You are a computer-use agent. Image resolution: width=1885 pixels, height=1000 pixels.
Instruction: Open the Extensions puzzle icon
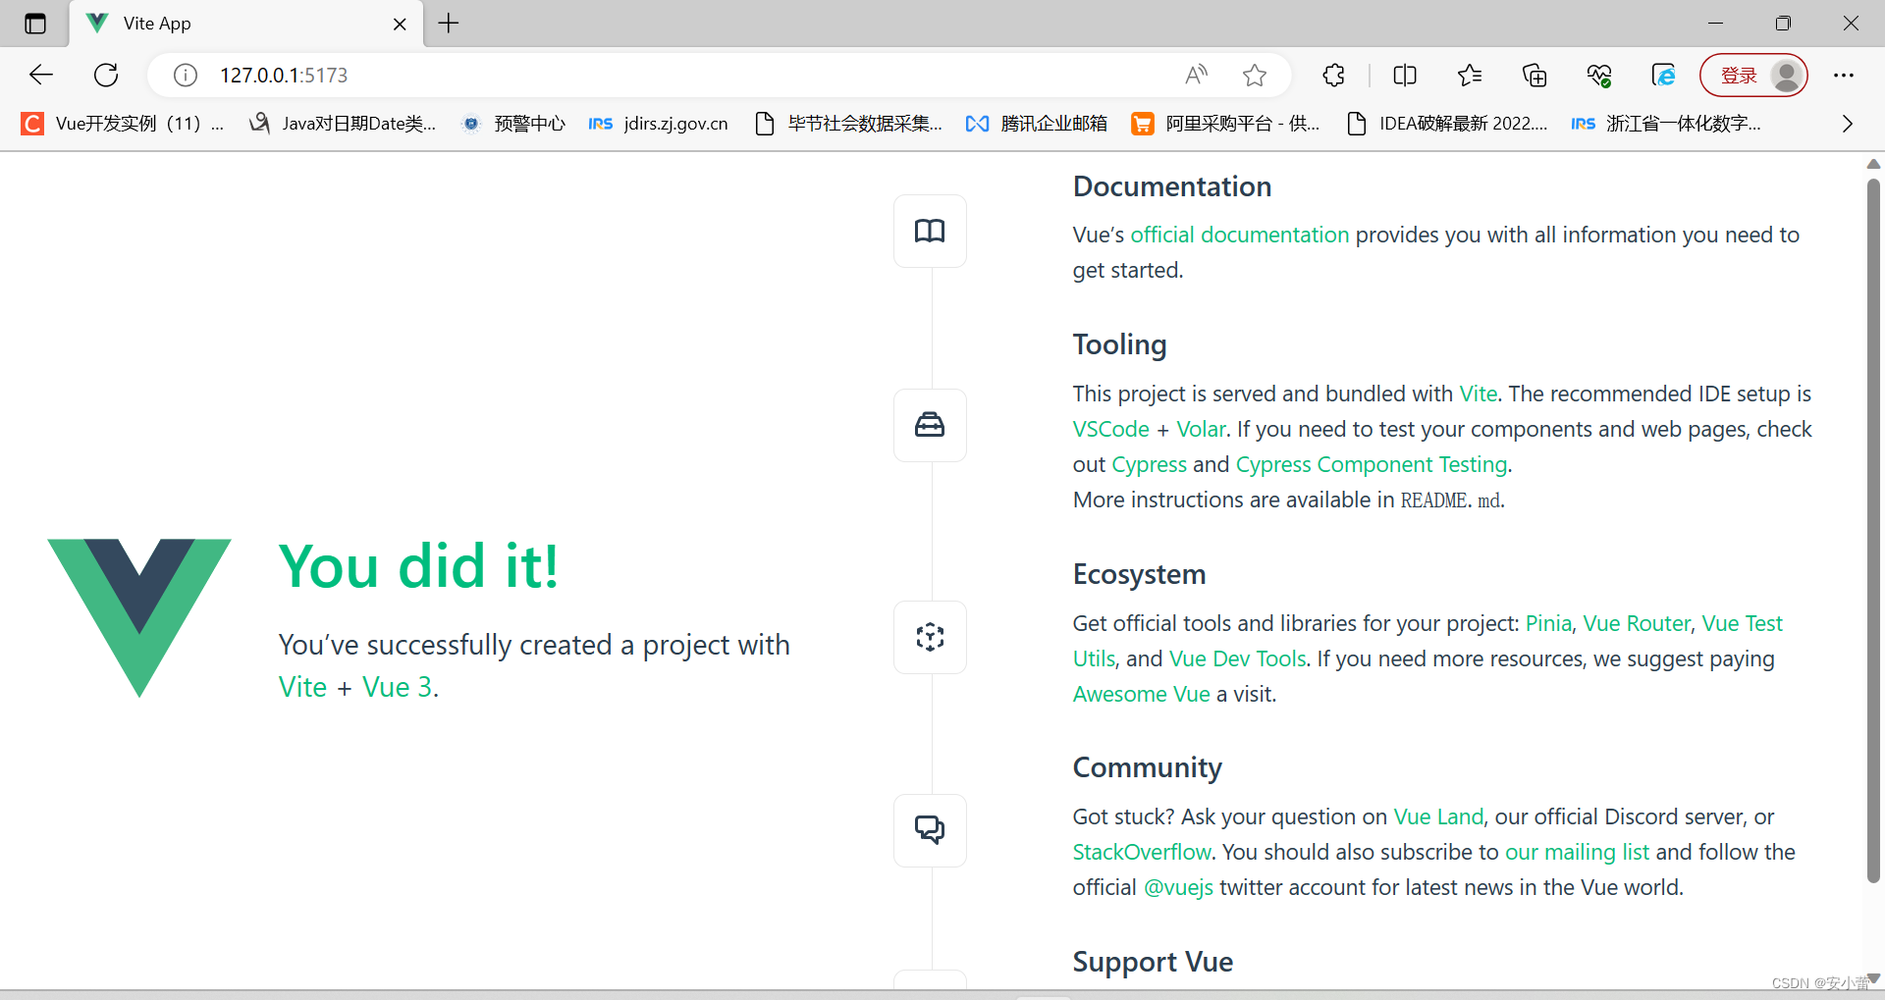point(1333,75)
